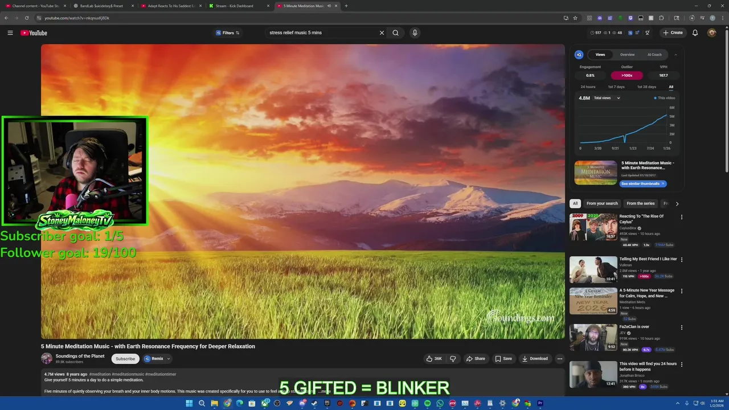Click the #meditation hashtag

pos(100,374)
